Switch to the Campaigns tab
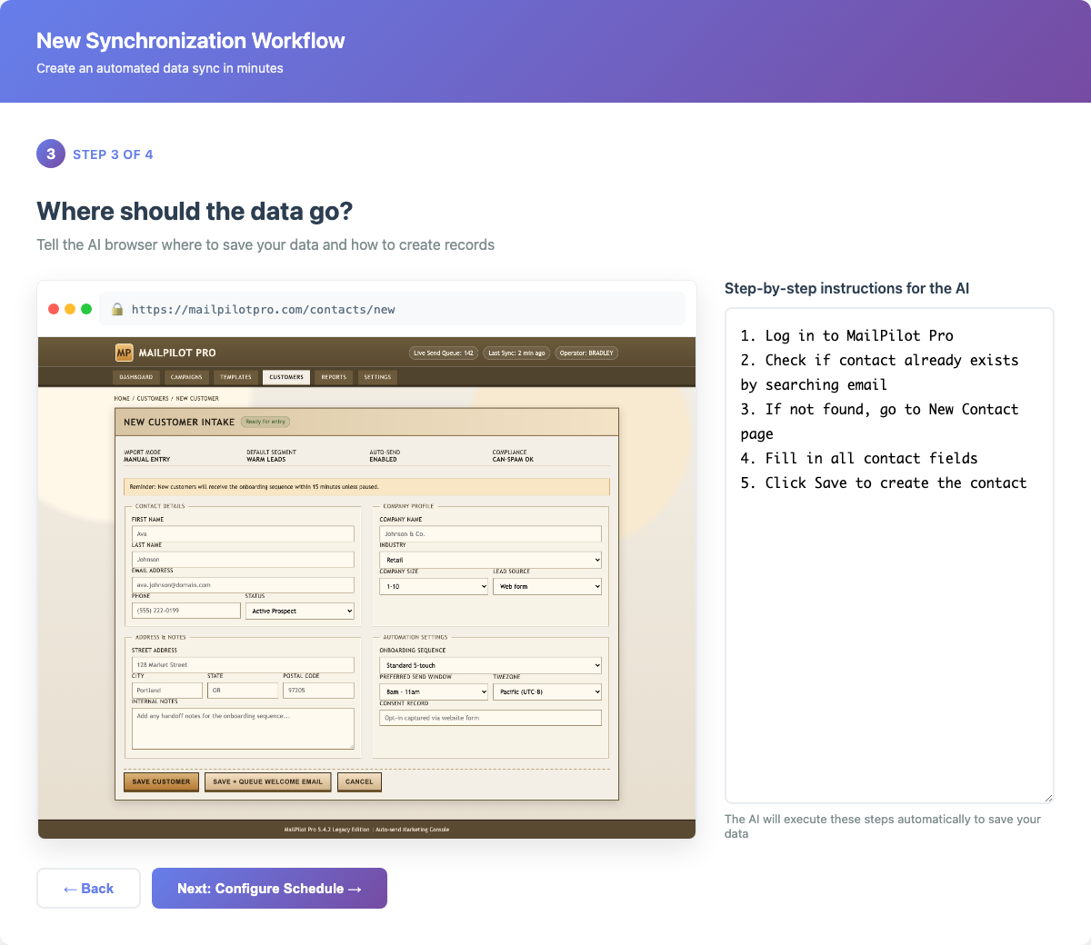 [186, 377]
